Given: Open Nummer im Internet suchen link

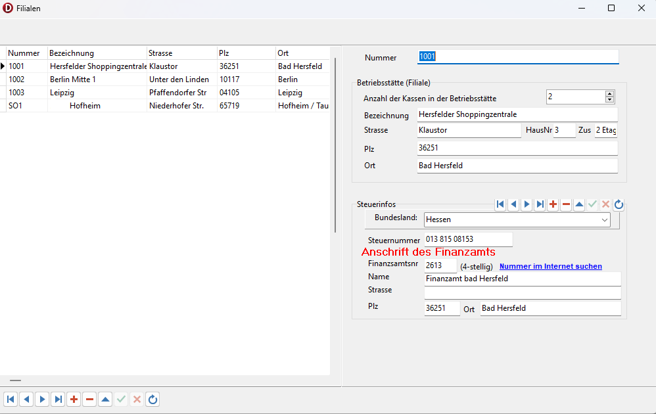Looking at the screenshot, I should (x=551, y=266).
